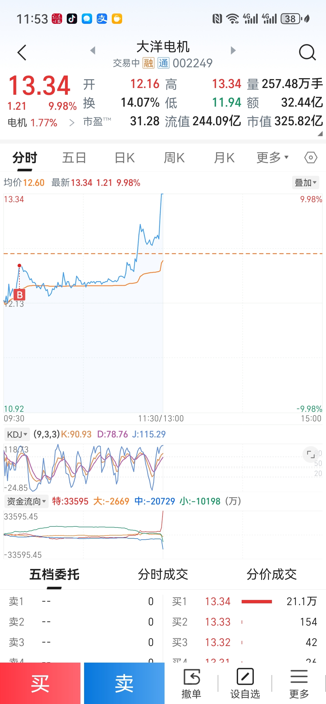Open chart settings hexagon icon
Viewport: 326px width, 704px height.
[311, 158]
